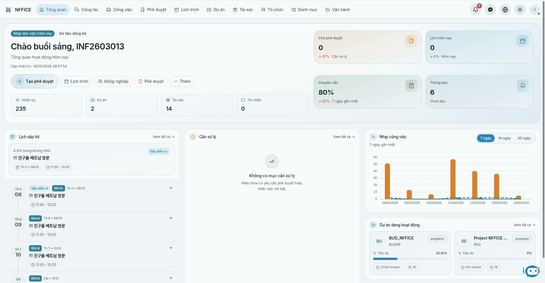Open the user avatar menu
The width and height of the screenshot is (545, 283).
[535, 10]
